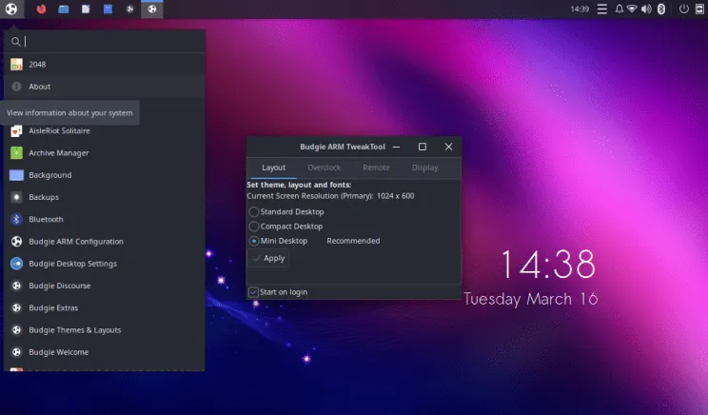Open the file manager panel icon

64,10
